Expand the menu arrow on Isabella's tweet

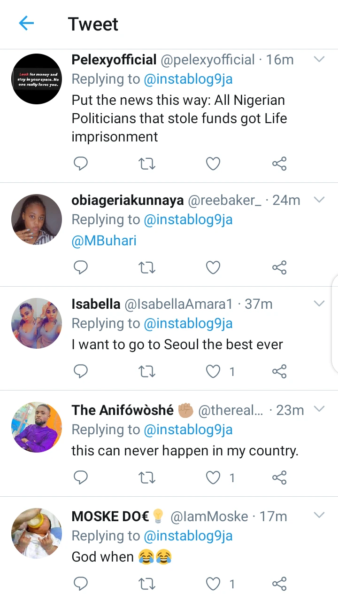click(319, 304)
